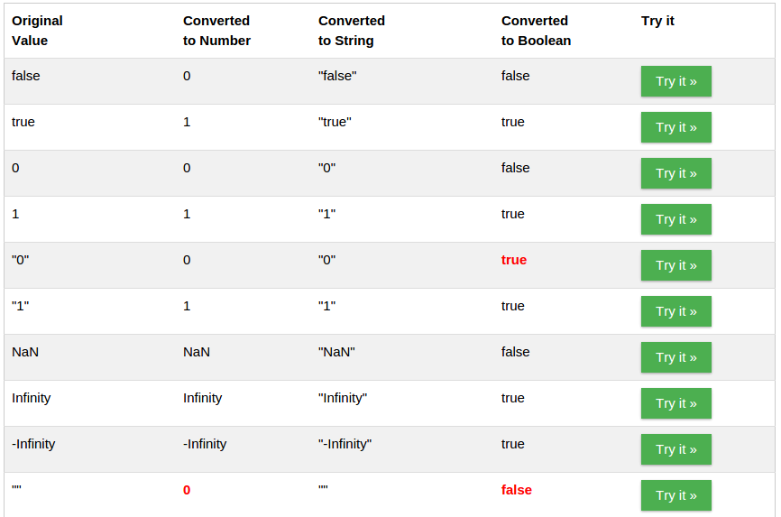The width and height of the screenshot is (781, 517).
Task: Launch Try it for quoted "1" original value
Action: (x=675, y=311)
